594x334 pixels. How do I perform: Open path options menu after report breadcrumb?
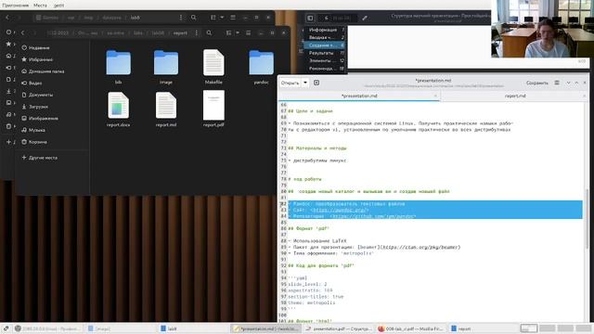[196, 33]
